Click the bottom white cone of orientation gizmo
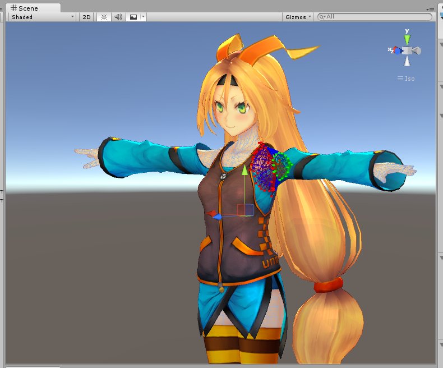This screenshot has height=368, width=443. tap(407, 61)
